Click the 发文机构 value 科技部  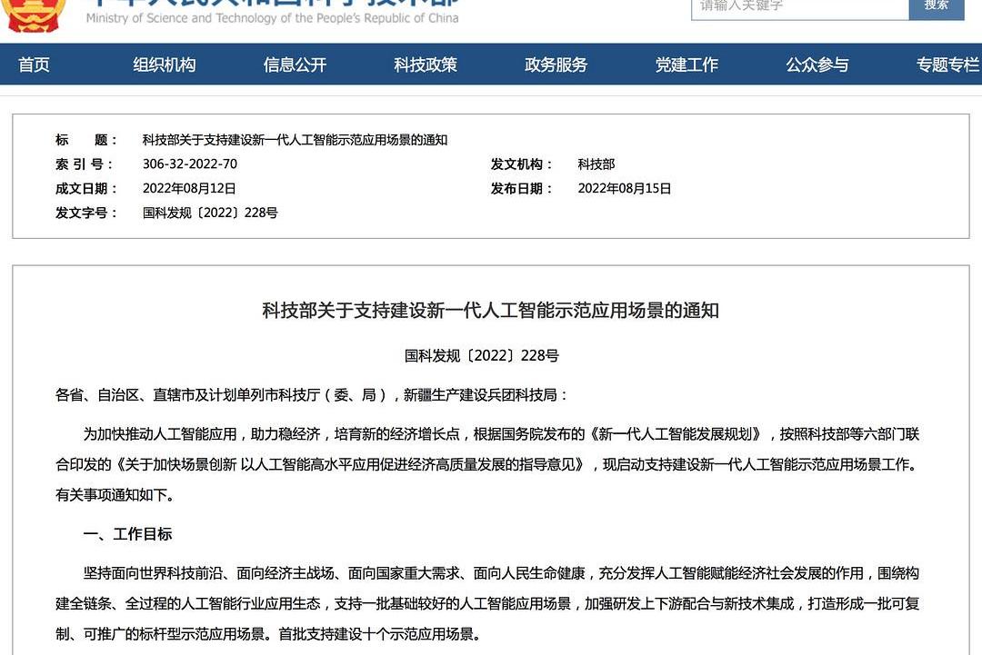(x=596, y=164)
